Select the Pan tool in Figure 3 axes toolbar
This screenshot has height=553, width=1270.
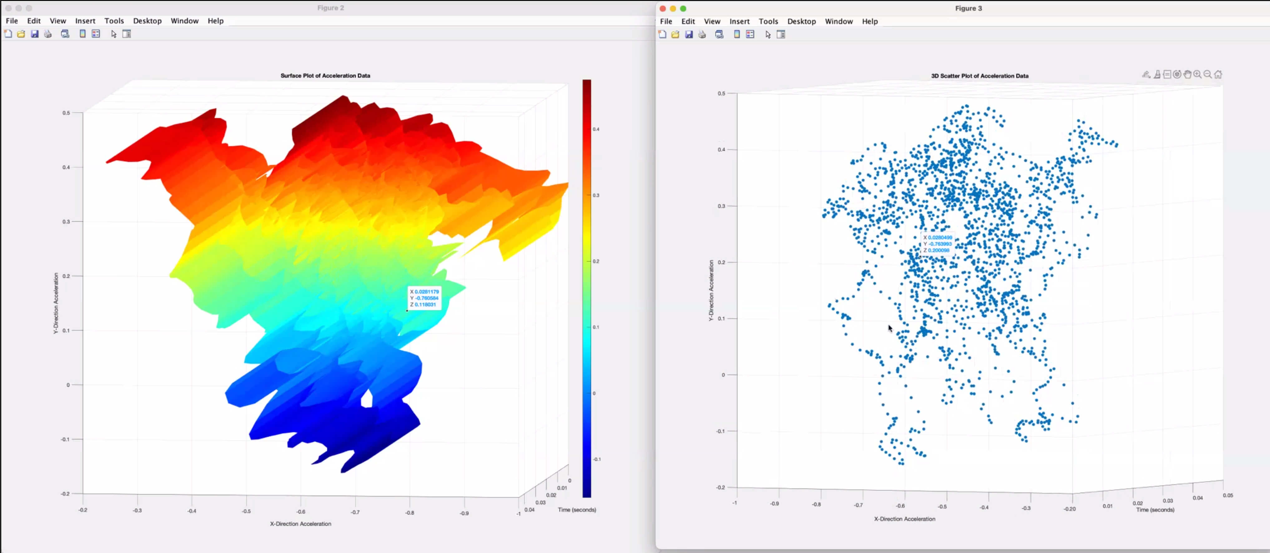(x=1188, y=74)
